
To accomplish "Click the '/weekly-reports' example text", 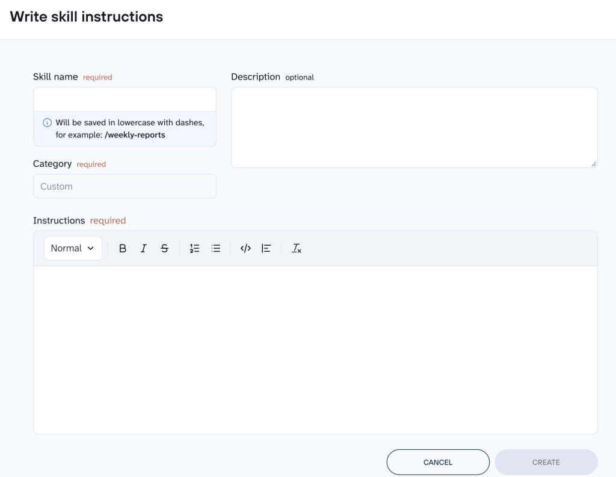I will click(135, 135).
